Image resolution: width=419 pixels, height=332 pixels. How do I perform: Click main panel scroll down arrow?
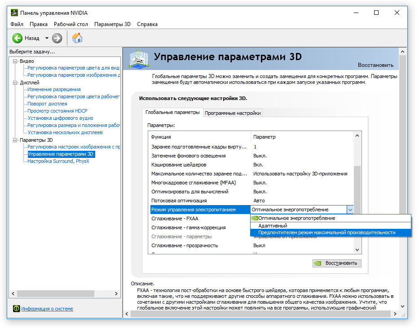(402, 306)
